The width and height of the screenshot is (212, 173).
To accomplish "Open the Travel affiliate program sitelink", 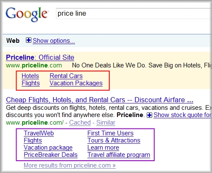I will tap(119, 155).
